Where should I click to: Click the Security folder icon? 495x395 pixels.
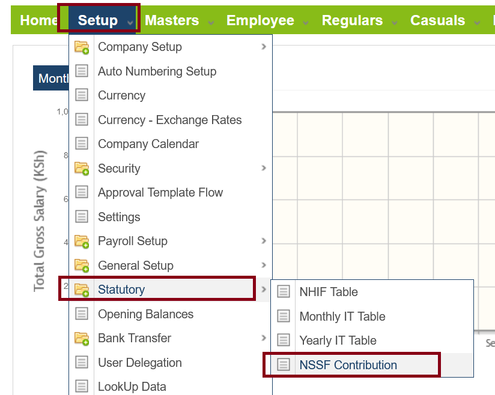coord(82,168)
